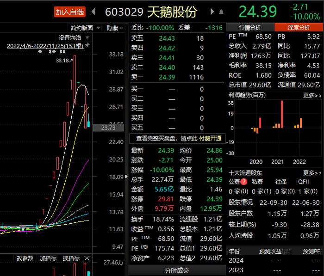Click the event marker star icons
This screenshot has height=276, width=324.
52,52
